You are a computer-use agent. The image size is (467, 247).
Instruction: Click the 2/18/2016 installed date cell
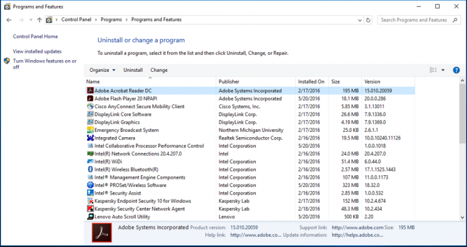pyautogui.click(x=309, y=209)
